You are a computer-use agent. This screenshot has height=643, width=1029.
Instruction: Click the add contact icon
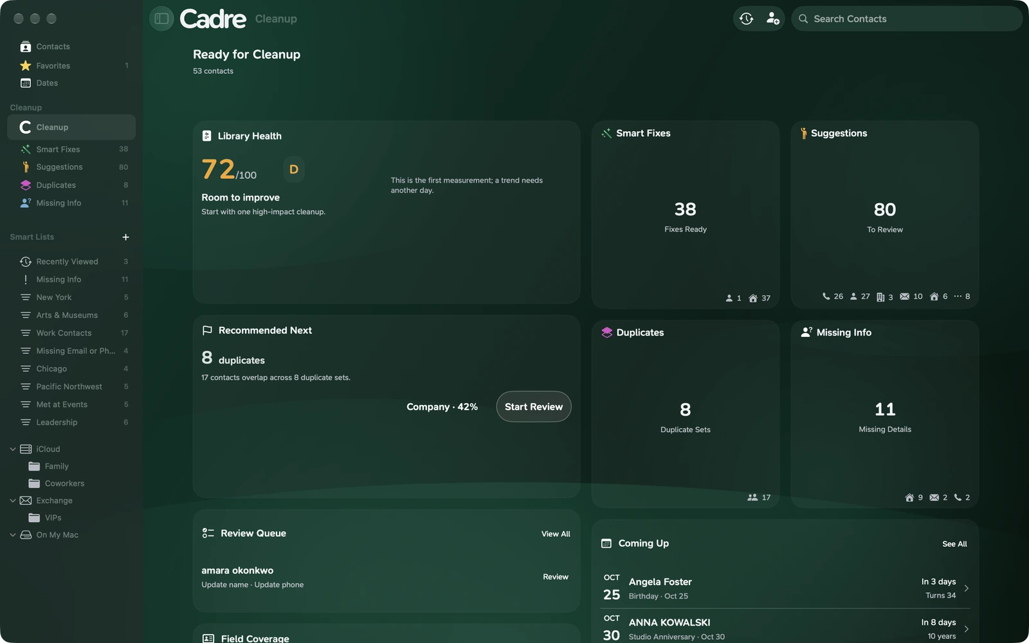[772, 19]
